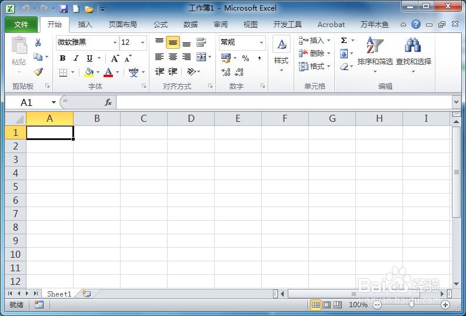This screenshot has height=316, width=466.
Task: Click the Cut scissors icon
Action: point(38,42)
